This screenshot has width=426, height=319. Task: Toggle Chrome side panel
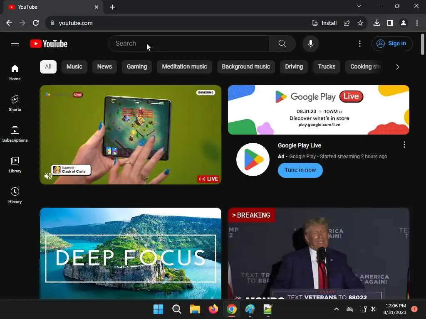(390, 23)
